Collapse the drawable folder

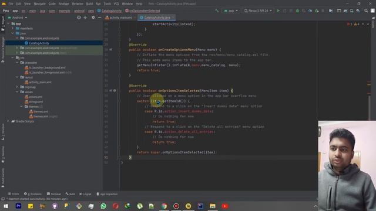click(17, 63)
